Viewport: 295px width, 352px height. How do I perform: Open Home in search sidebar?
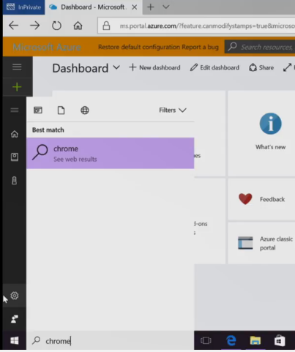[15, 134]
